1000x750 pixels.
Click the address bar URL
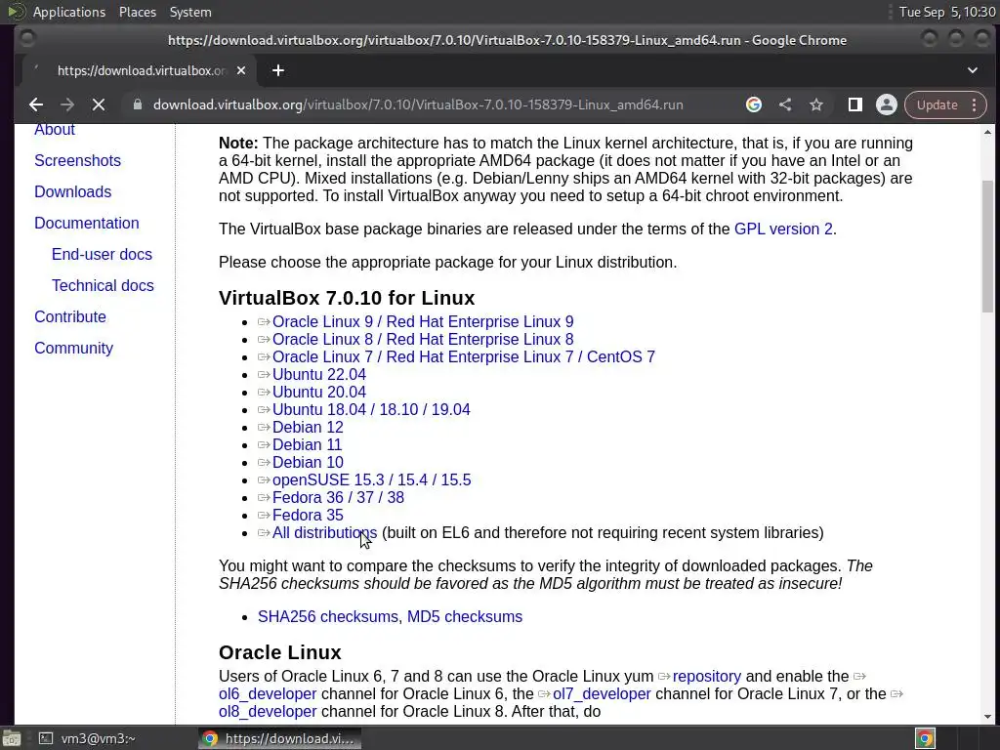click(x=418, y=104)
